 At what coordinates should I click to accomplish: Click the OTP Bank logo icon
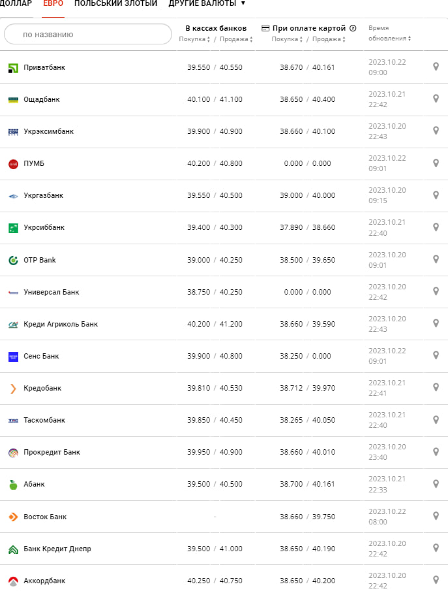click(x=13, y=261)
